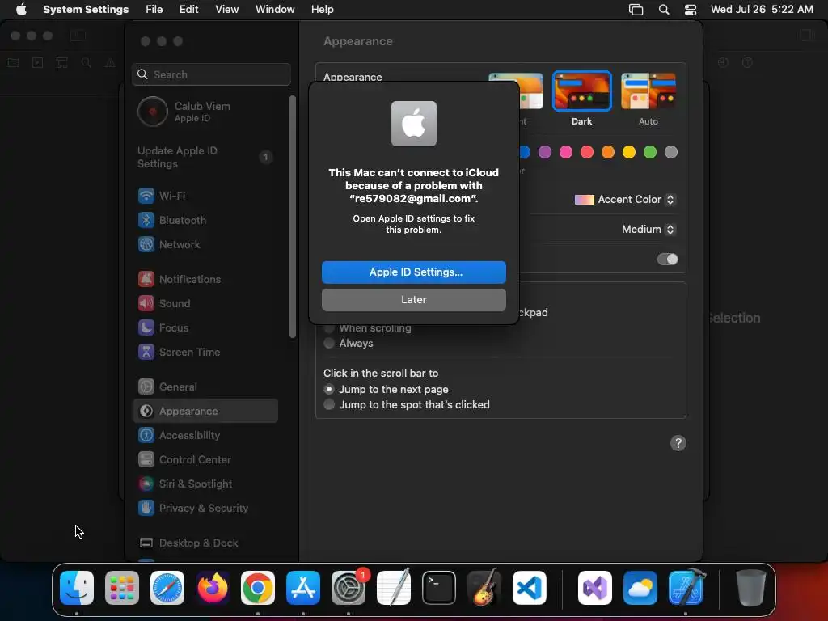This screenshot has height=621, width=828.
Task: Open the File menu
Action: click(154, 10)
